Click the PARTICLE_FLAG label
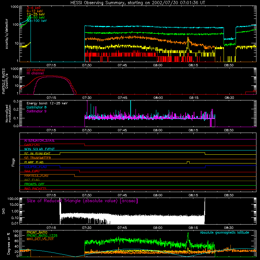This screenshot has height=260, width=260. point(36,175)
